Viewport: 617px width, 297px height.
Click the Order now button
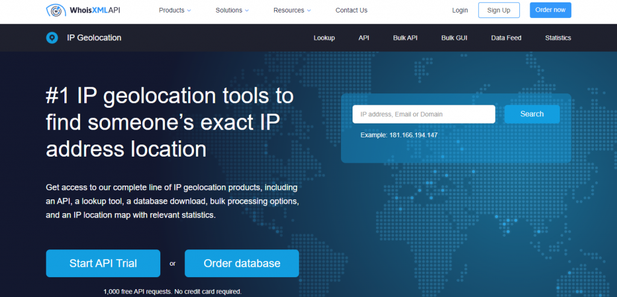click(x=550, y=10)
